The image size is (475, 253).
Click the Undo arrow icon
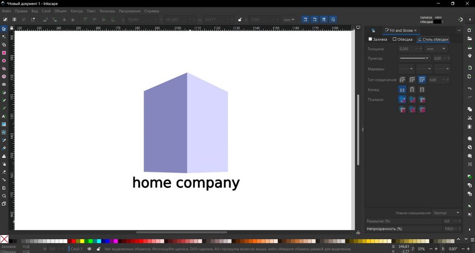(469, 88)
